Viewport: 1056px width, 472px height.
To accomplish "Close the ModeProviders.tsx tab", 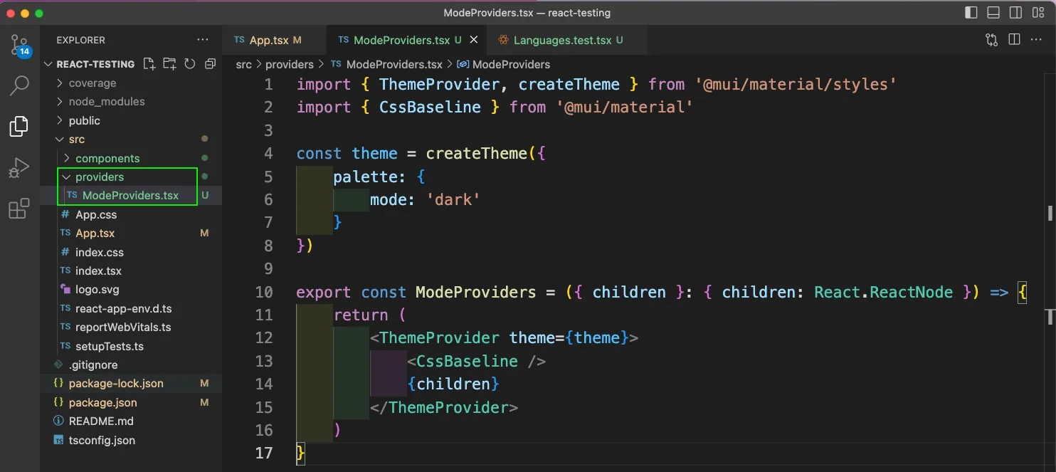I will tap(474, 41).
